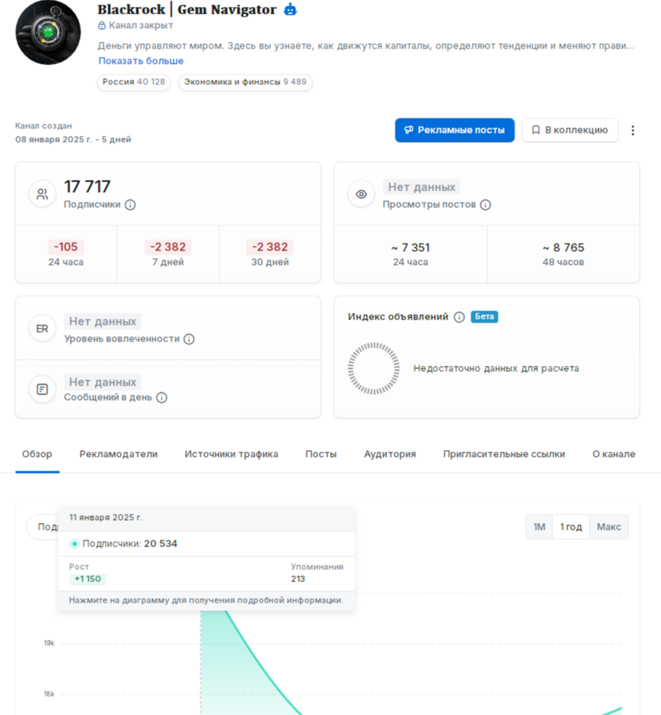
Task: Click the '-2 382' 7-day subscriber change
Action: (168, 247)
